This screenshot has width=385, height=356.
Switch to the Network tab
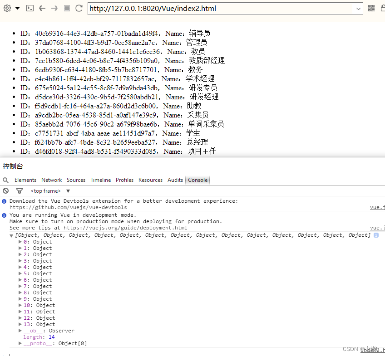52,180
